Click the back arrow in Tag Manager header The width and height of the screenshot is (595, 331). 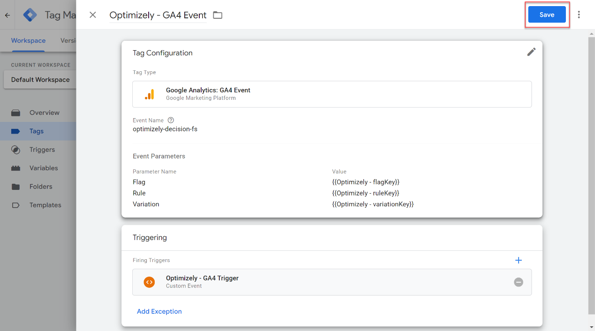click(7, 15)
